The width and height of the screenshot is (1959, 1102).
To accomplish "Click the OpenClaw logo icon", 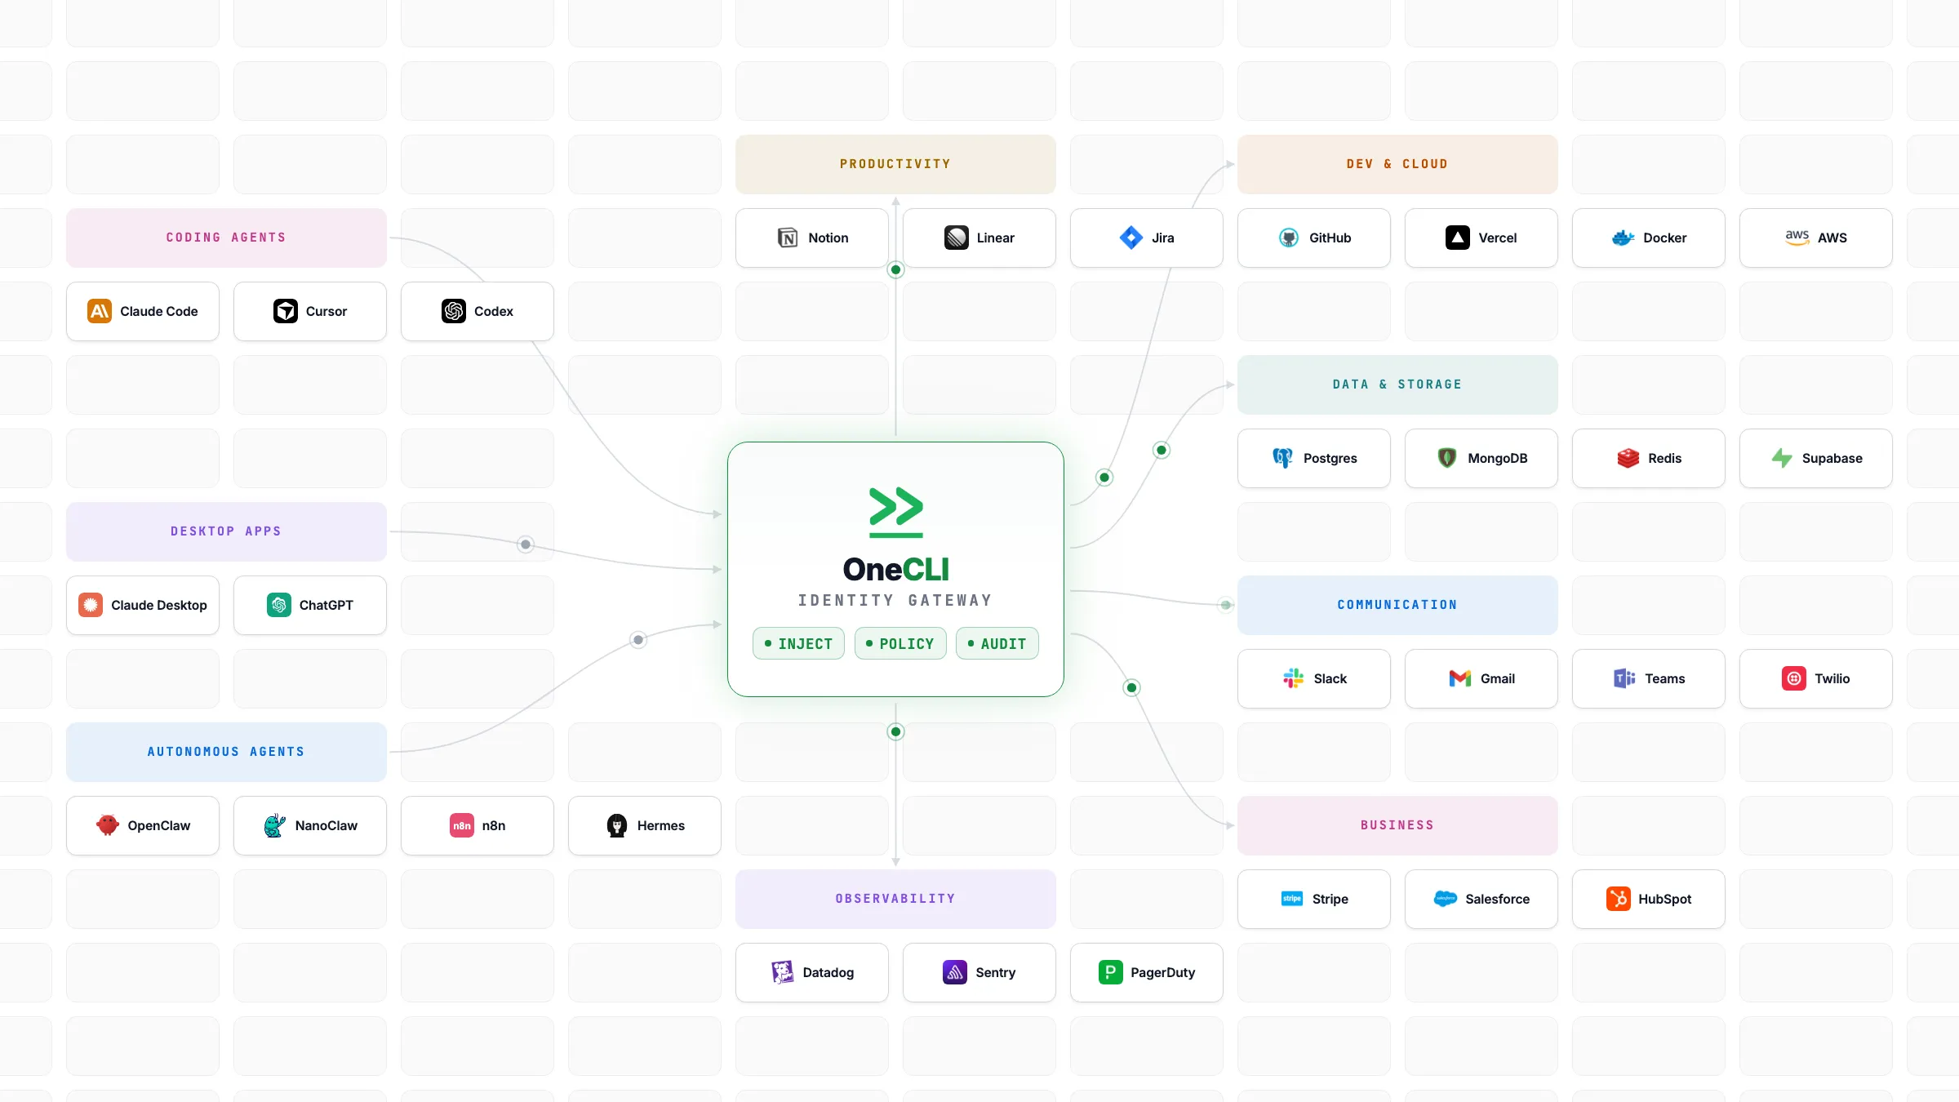I will tap(108, 825).
